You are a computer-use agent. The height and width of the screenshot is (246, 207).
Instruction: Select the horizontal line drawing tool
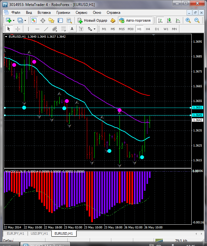[37, 29]
